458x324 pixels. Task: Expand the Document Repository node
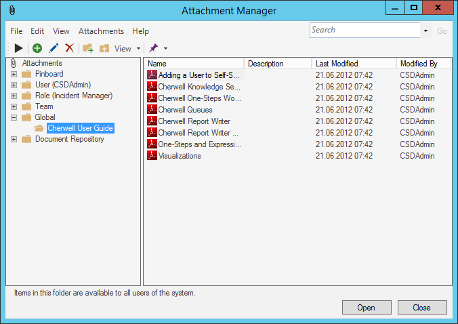coord(14,140)
